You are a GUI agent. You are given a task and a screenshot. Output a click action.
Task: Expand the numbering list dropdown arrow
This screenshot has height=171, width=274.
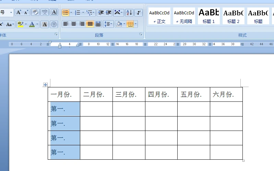coord(83,13)
